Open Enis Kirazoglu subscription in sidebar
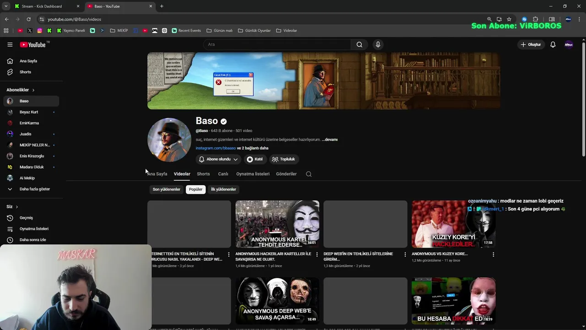586x330 pixels. click(x=31, y=156)
